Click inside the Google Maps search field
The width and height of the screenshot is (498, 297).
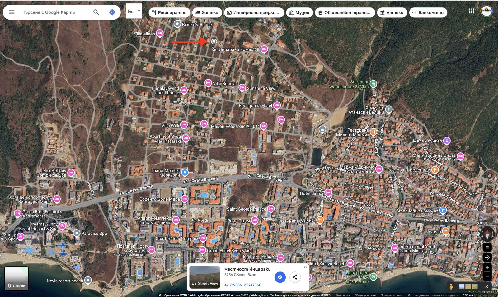[x=56, y=12]
